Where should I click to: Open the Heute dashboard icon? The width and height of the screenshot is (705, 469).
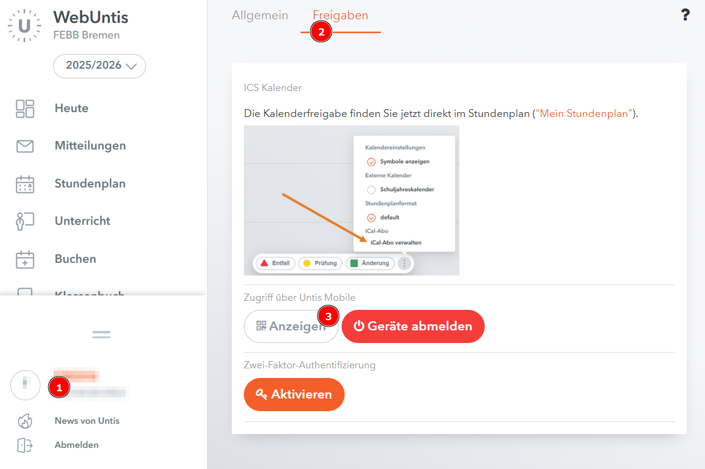(25, 109)
